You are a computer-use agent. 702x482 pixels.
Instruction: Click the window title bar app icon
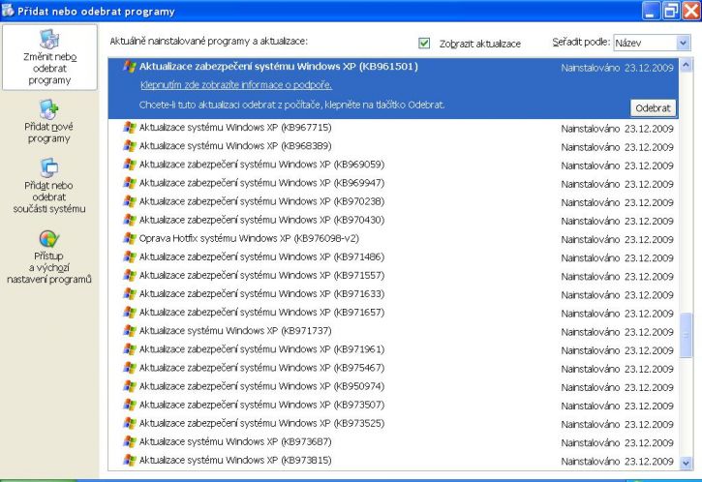tap(8, 11)
